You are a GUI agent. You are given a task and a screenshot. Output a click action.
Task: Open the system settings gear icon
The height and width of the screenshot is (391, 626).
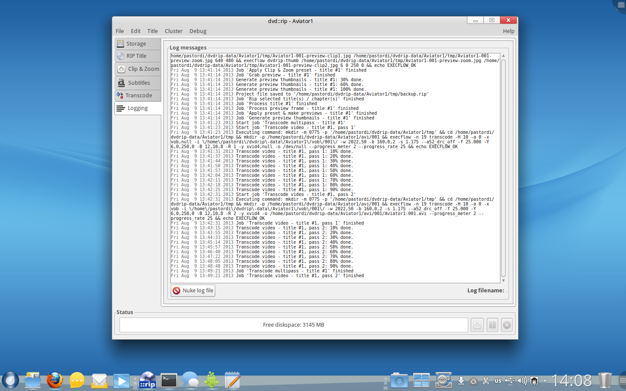[443, 380]
